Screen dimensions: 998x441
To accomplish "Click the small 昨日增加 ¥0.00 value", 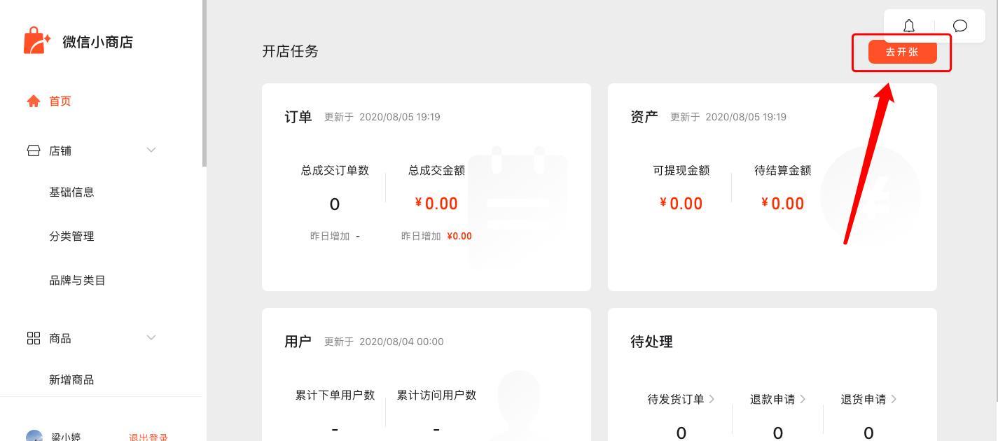I will click(459, 236).
